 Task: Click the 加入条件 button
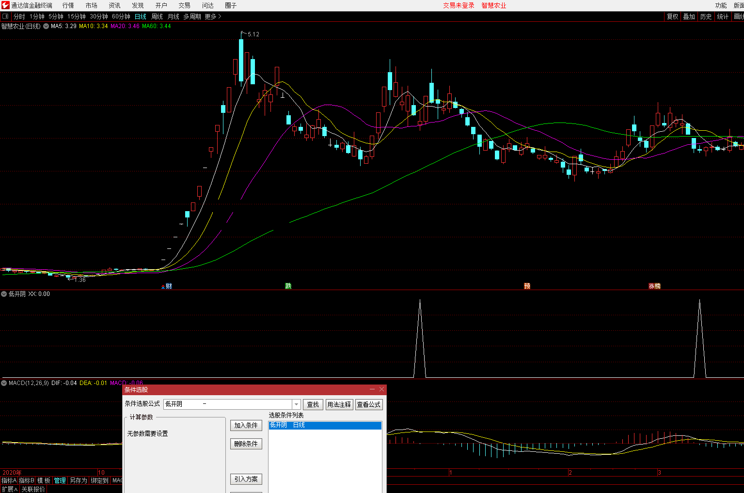click(x=246, y=425)
